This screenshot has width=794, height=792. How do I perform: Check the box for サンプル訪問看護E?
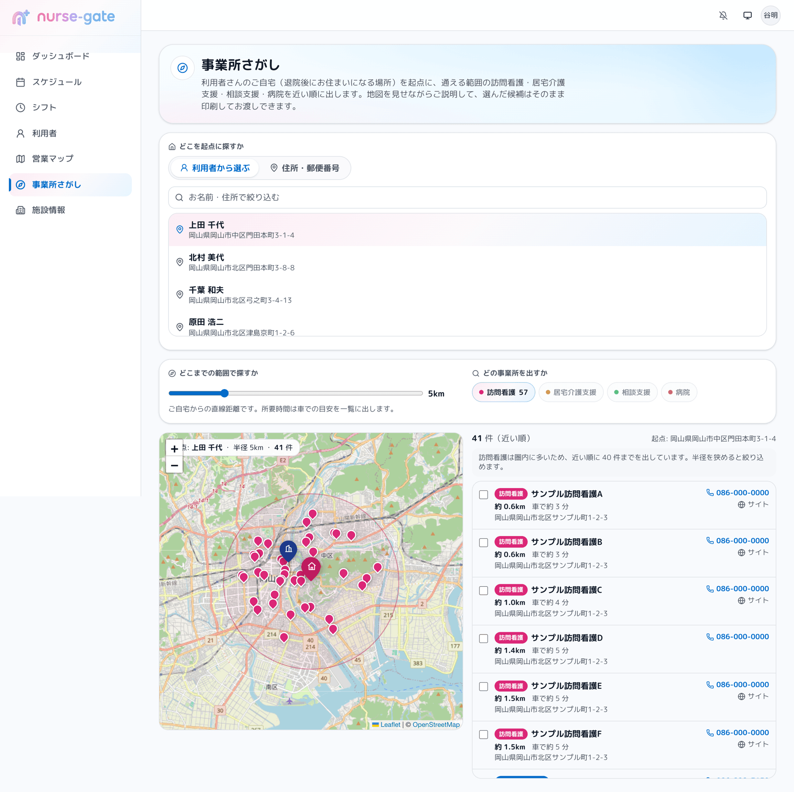pyautogui.click(x=483, y=687)
